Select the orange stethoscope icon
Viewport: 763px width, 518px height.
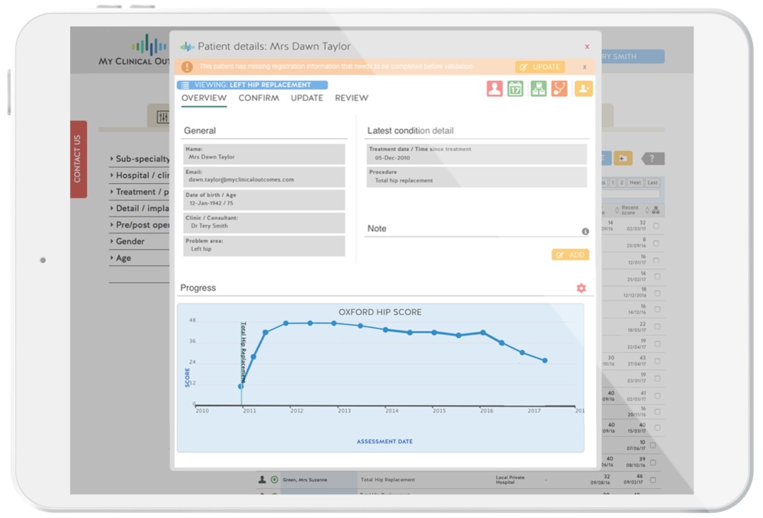560,88
